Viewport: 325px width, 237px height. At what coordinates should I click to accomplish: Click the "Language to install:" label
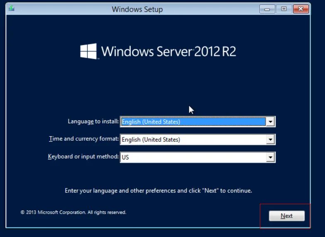pyautogui.click(x=93, y=121)
